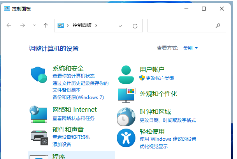Click 使用 Windows 建议的设置 link
The height and width of the screenshot is (159, 237).
coord(168,139)
